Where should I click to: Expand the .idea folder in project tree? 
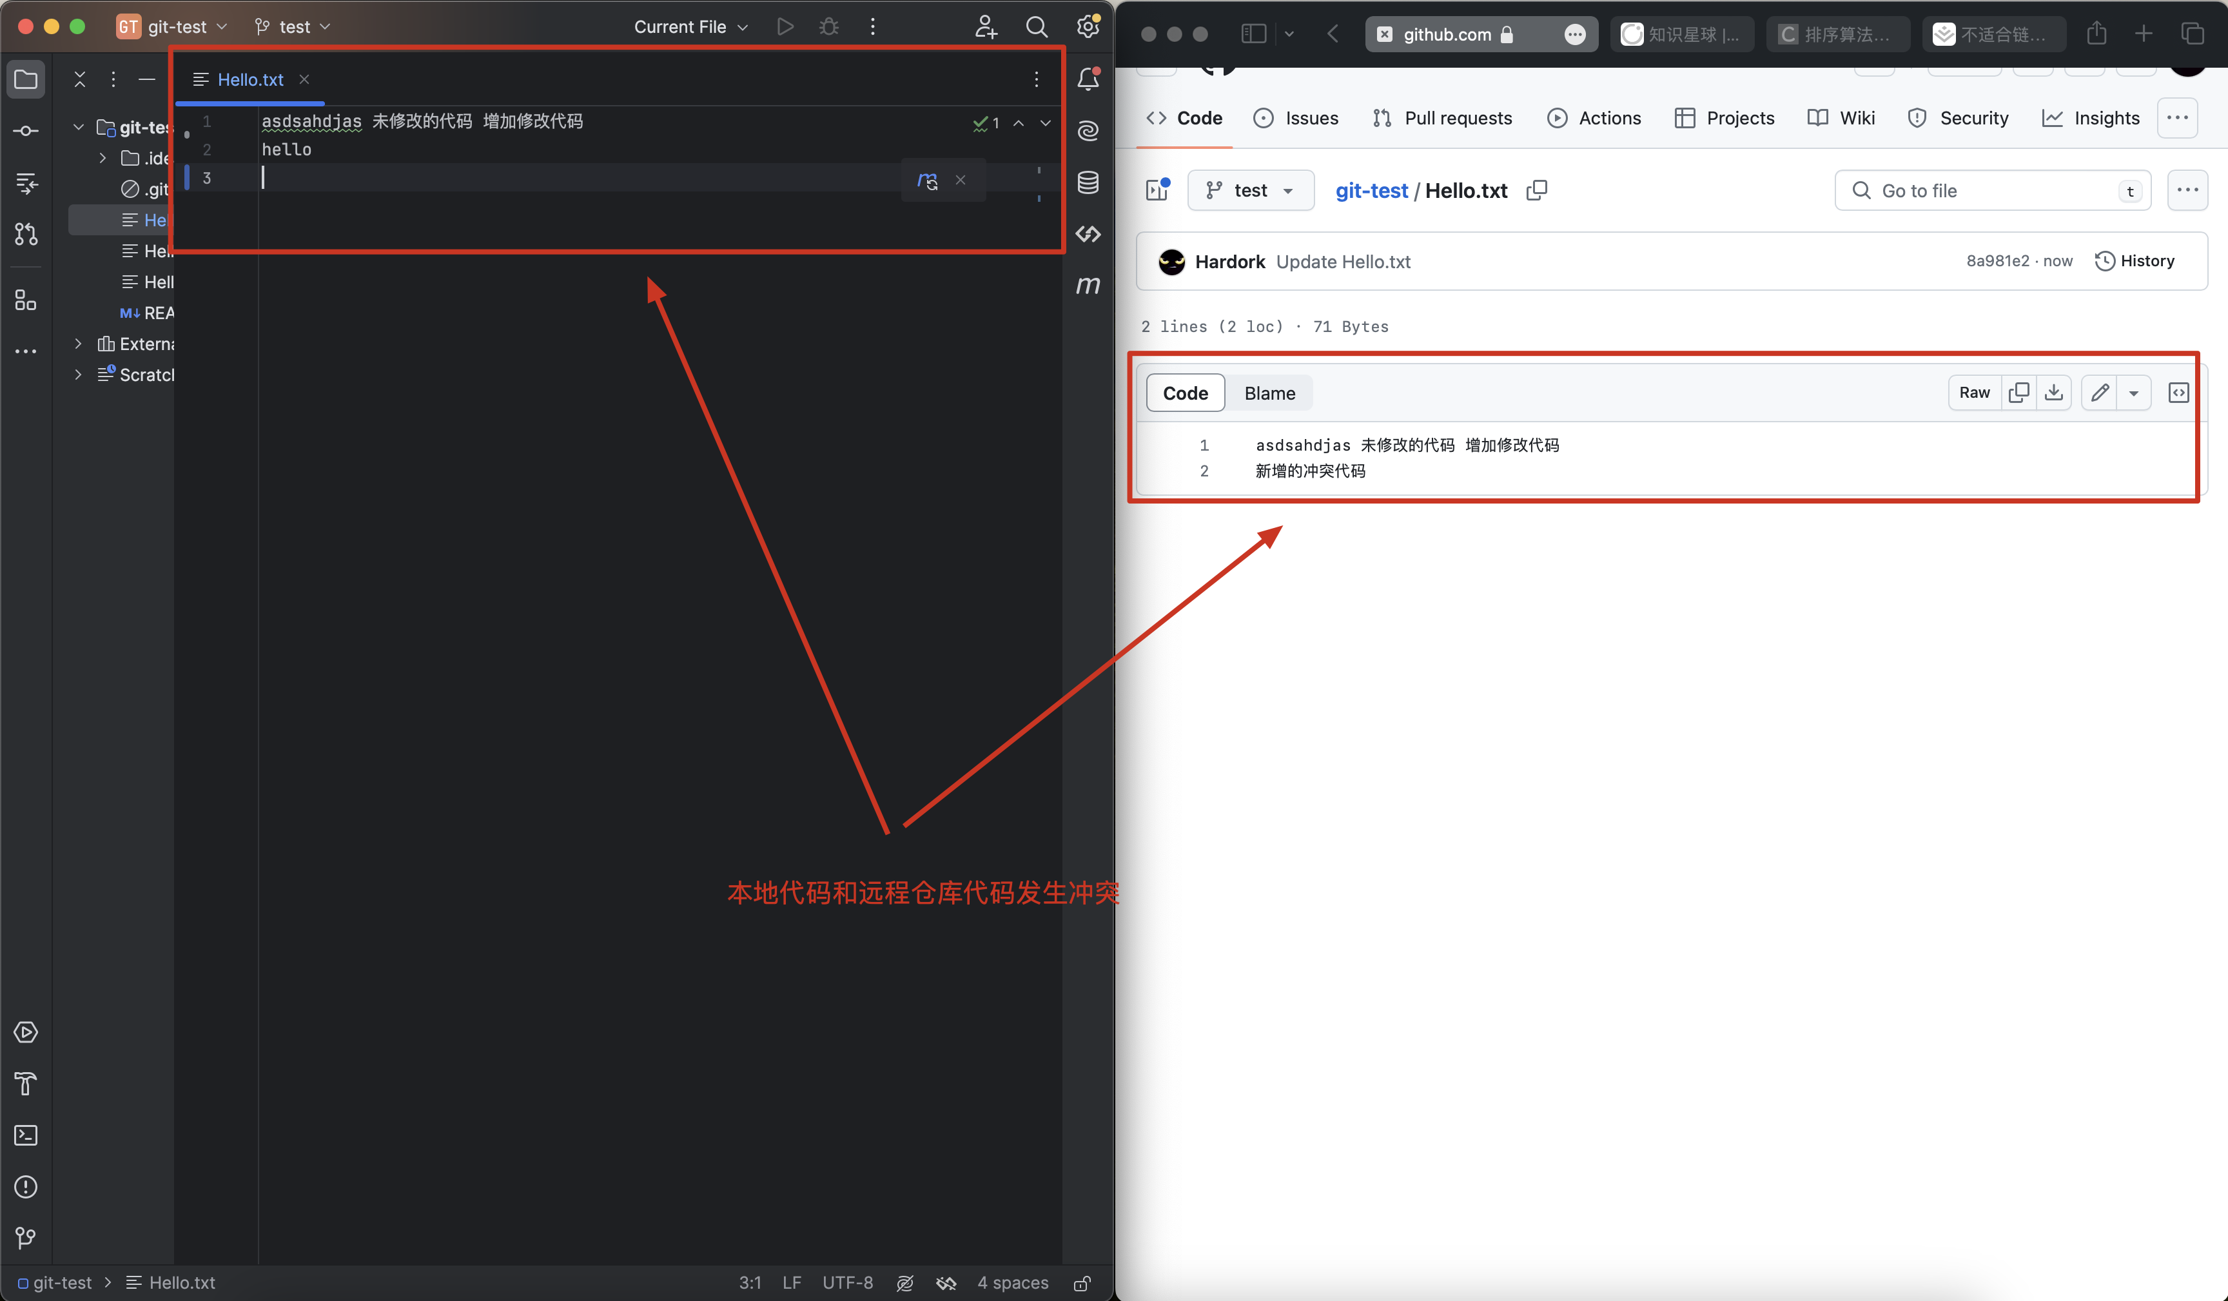pyautogui.click(x=102, y=157)
